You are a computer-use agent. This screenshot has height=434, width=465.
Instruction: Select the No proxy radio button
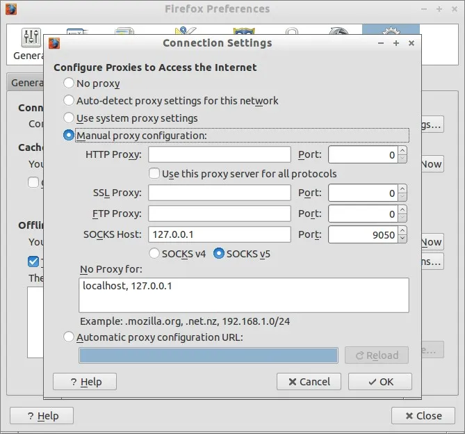[69, 83]
